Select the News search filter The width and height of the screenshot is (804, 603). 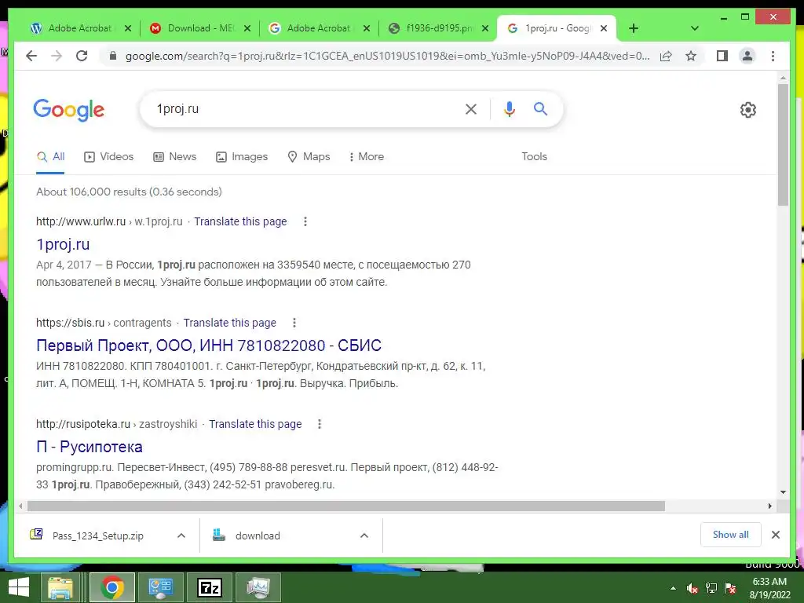(175, 156)
